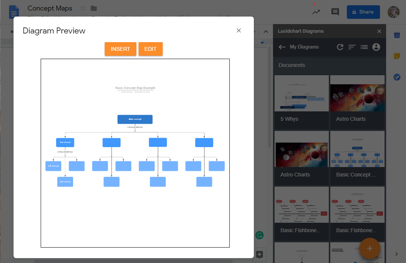Click the Grammarly icon

pos(259,235)
